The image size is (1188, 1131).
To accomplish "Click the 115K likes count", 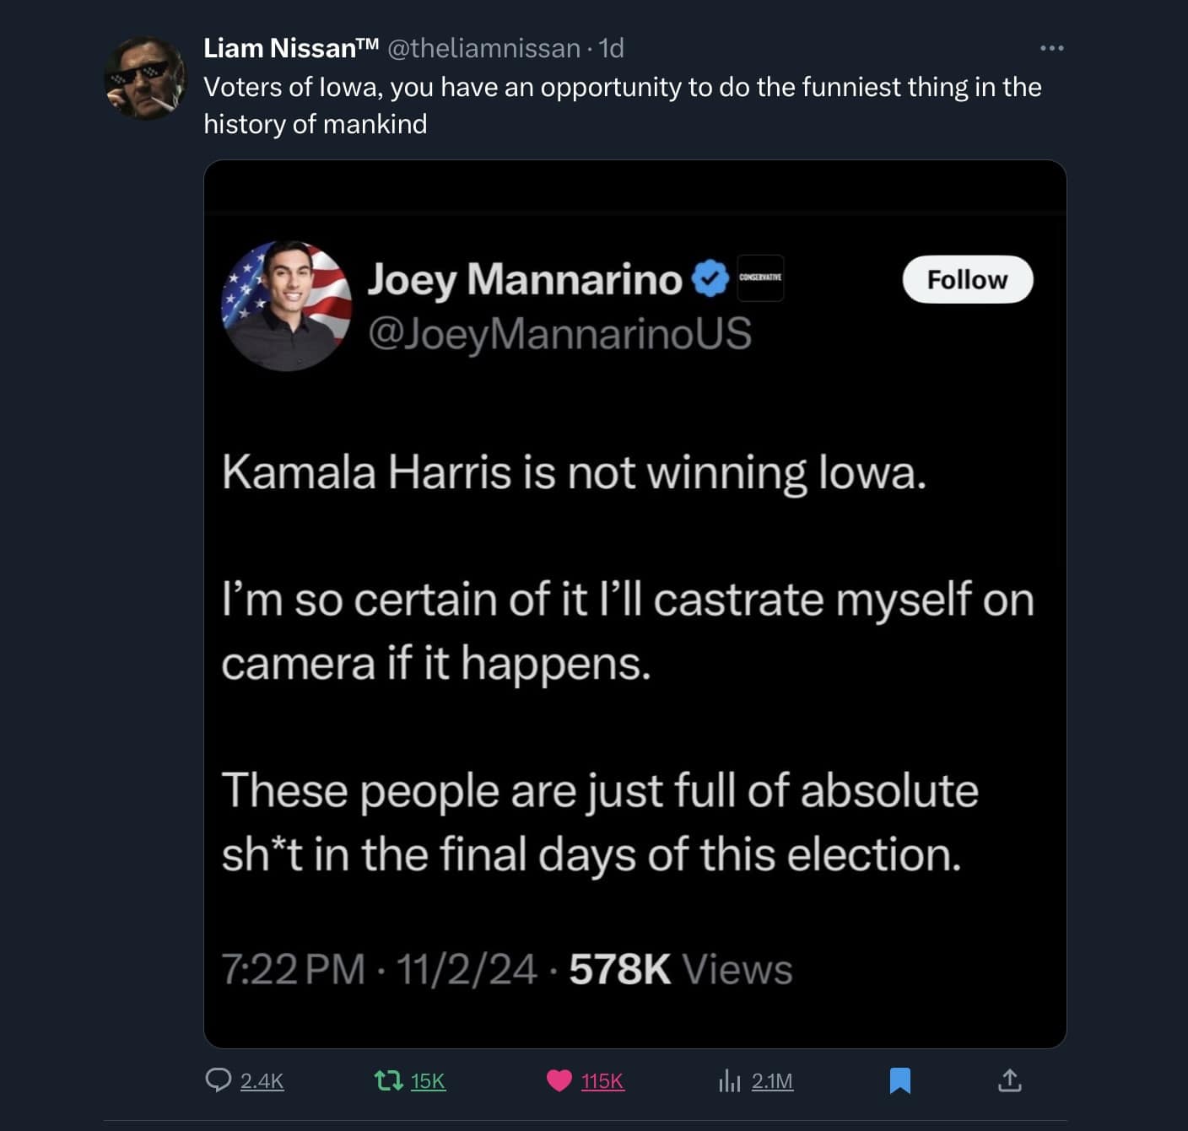I will pos(602,1081).
